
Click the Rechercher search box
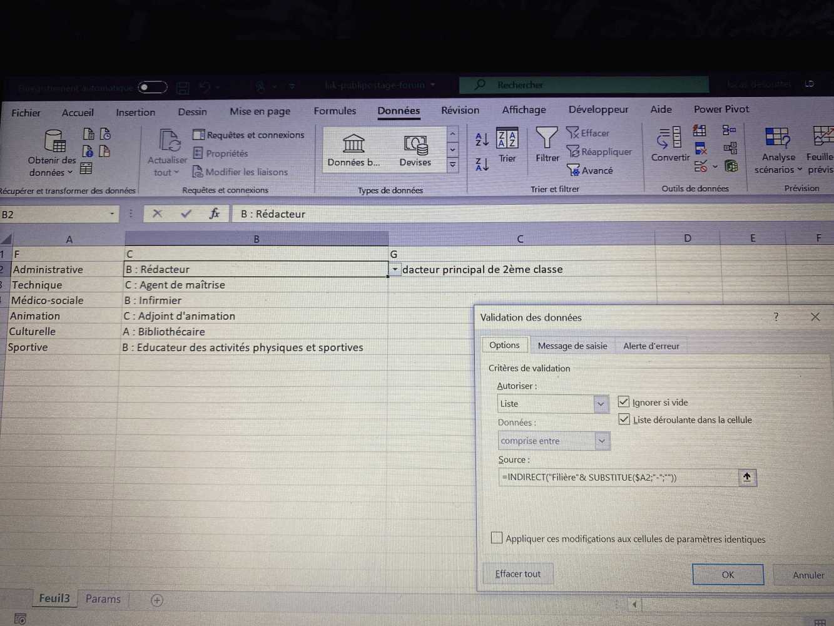click(584, 85)
